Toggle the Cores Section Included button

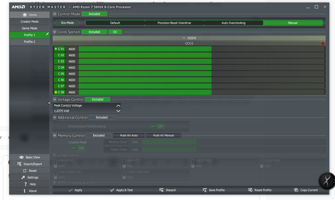[x=94, y=32]
